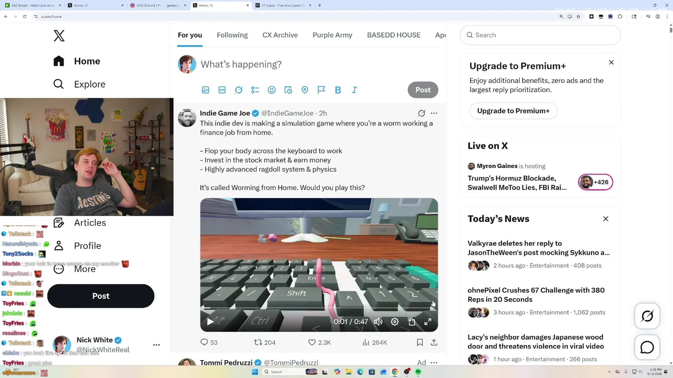
Task: Click Grok icon on Indie Game Joe post
Action: click(x=422, y=113)
